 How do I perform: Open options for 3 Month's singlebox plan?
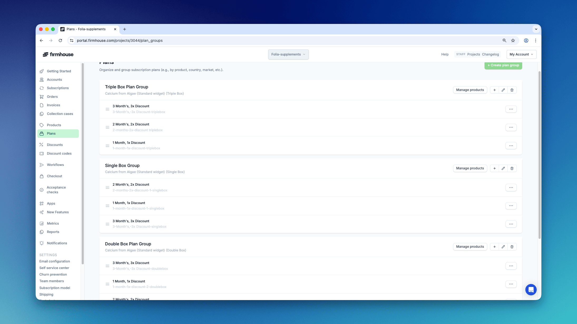coord(511,224)
